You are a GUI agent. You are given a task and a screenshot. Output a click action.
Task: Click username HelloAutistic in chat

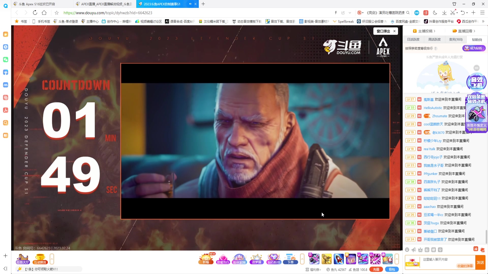click(433, 108)
